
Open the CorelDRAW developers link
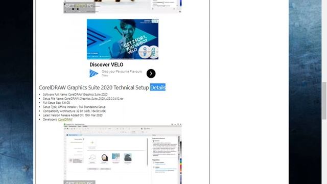[x=65, y=119]
